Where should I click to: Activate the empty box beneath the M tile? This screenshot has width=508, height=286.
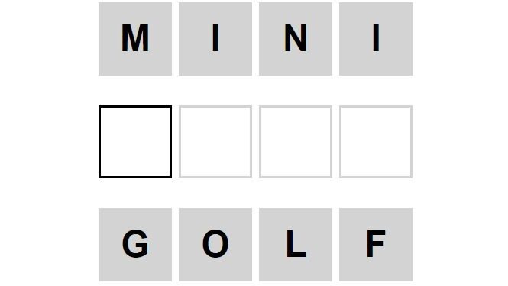(135, 142)
